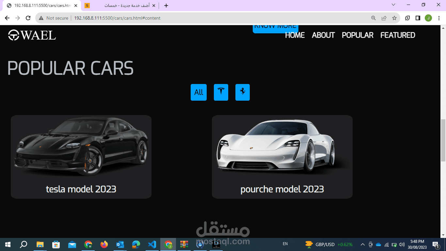The width and height of the screenshot is (446, 251).
Task: Toggle the browser side panel
Action: [x=418, y=18]
